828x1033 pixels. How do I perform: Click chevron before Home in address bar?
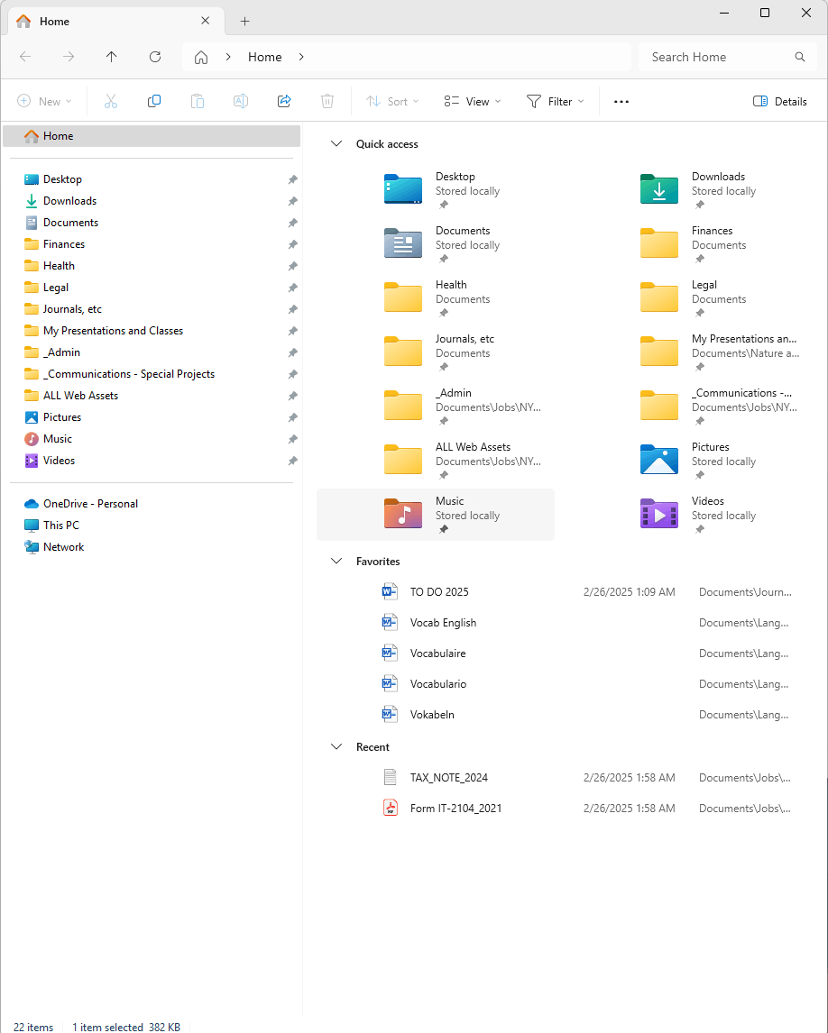[x=228, y=57]
